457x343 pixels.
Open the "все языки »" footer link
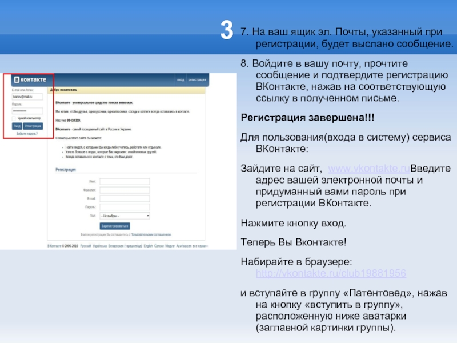point(201,246)
